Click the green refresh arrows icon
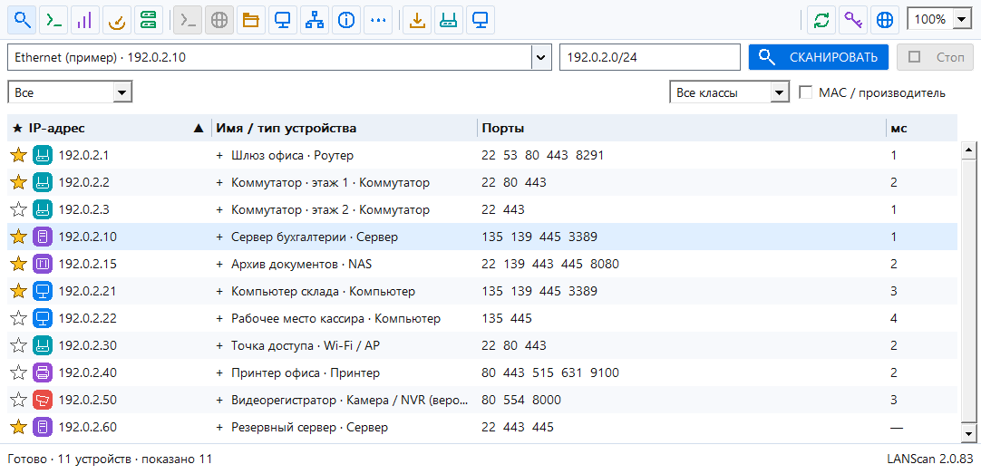Image resolution: width=981 pixels, height=474 pixels. (x=821, y=20)
